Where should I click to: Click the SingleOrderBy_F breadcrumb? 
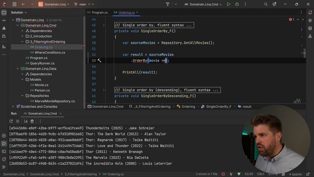click(216, 107)
